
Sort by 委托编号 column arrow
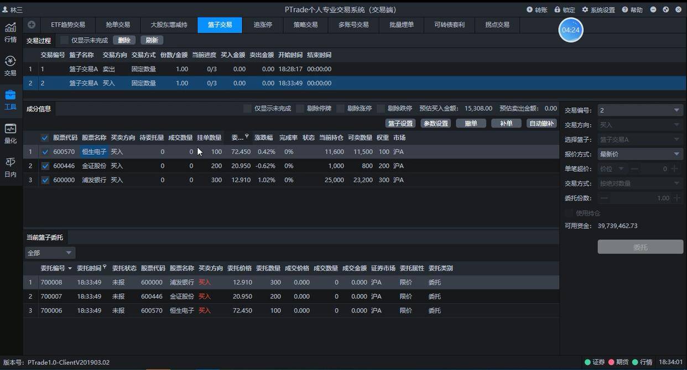[70, 268]
